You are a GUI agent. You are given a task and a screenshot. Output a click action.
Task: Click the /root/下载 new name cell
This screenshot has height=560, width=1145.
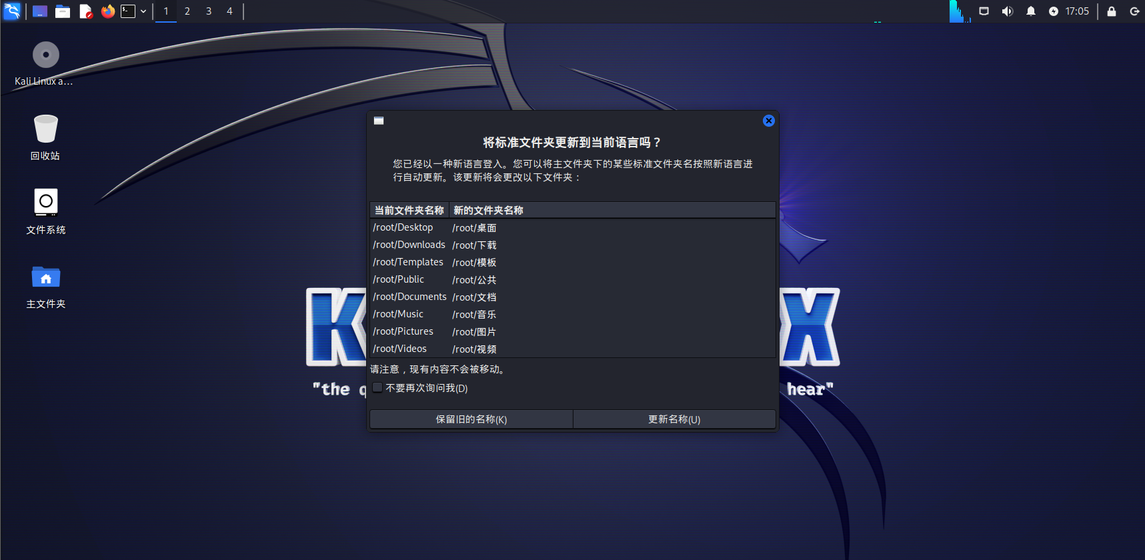click(474, 245)
